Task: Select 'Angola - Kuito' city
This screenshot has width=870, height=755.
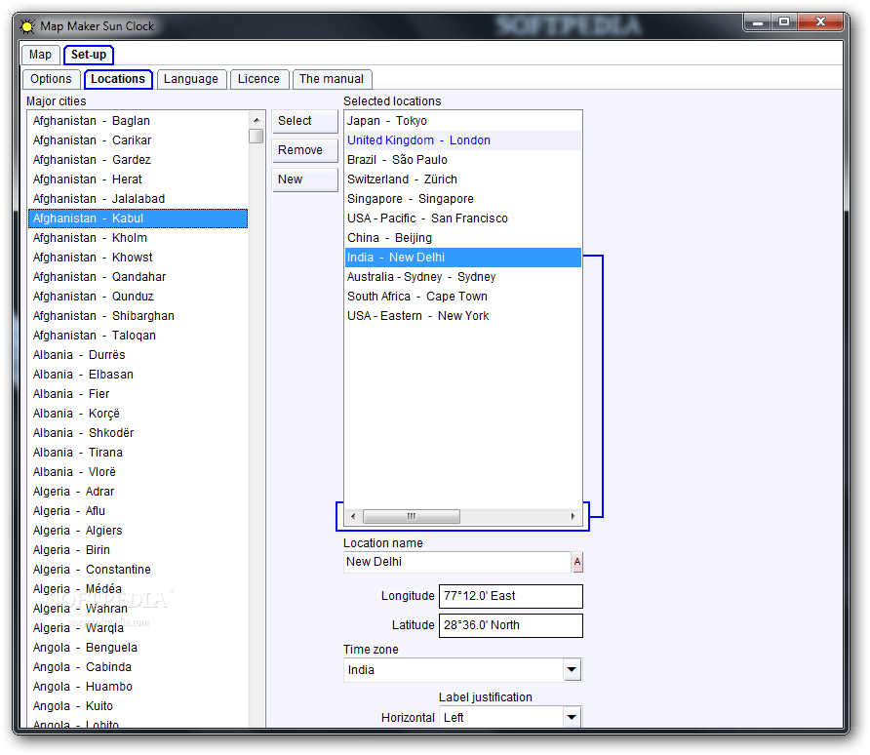Action: 138,706
